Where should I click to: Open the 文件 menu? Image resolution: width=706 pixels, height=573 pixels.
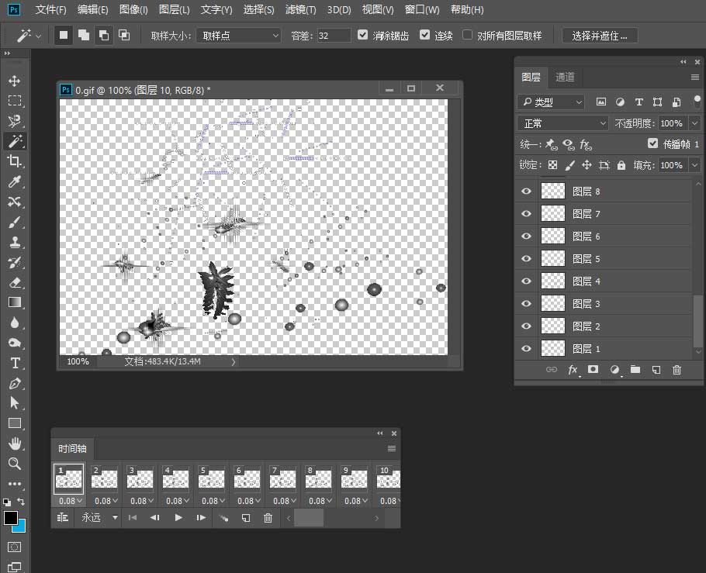pos(51,9)
